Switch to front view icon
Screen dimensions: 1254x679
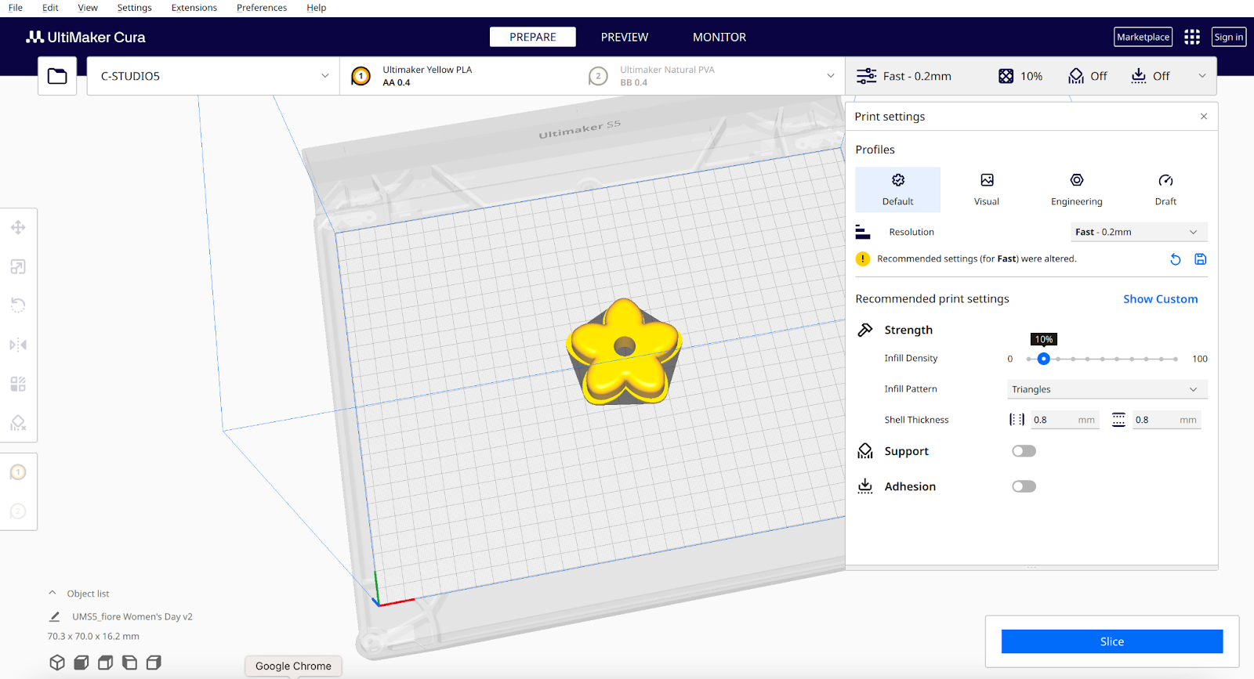point(82,663)
